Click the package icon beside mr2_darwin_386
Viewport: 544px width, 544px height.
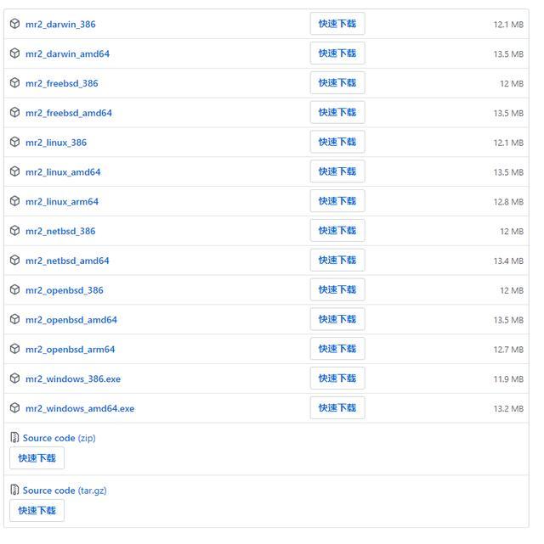pos(14,24)
